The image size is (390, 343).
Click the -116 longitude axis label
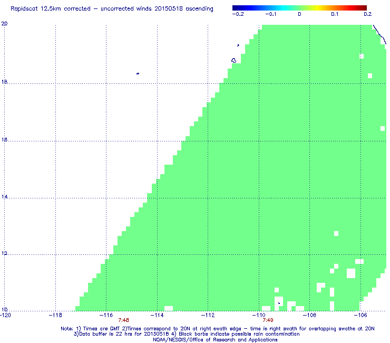[x=106, y=315]
